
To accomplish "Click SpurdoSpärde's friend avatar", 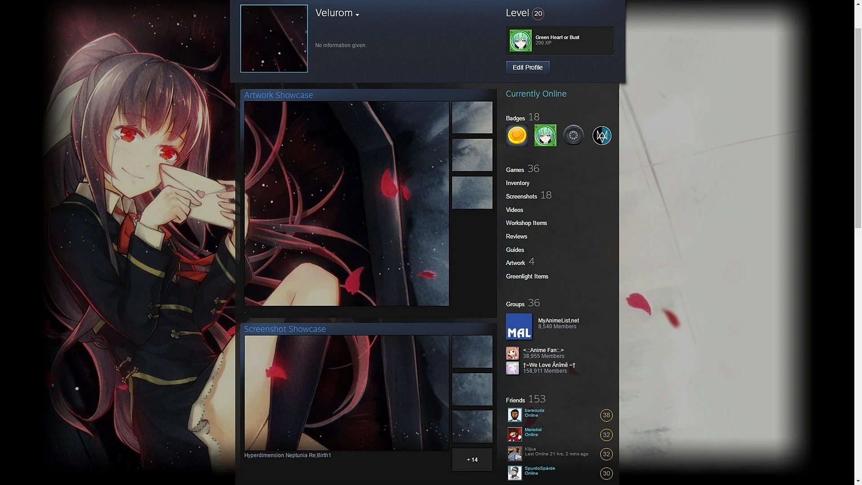I will tap(515, 473).
